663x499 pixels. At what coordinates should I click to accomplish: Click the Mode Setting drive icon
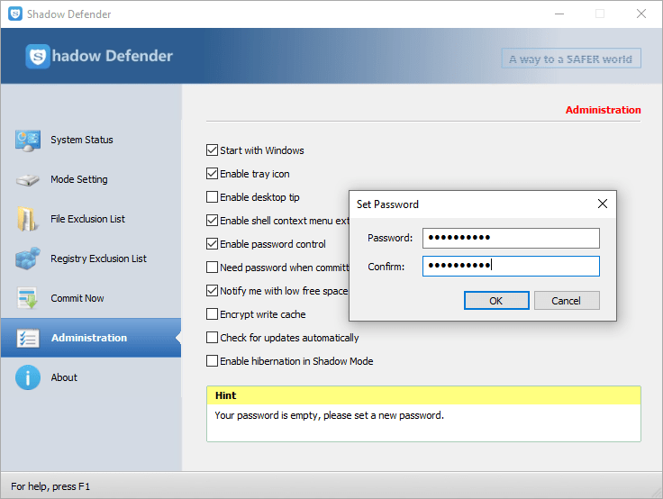28,180
